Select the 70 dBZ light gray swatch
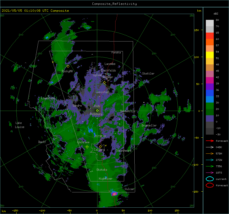Viewport: 229px width, 214px height. pyautogui.click(x=210, y=29)
